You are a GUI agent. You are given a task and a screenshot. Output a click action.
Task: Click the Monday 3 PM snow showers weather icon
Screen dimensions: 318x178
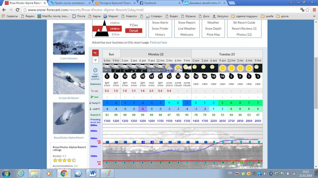[169, 68]
